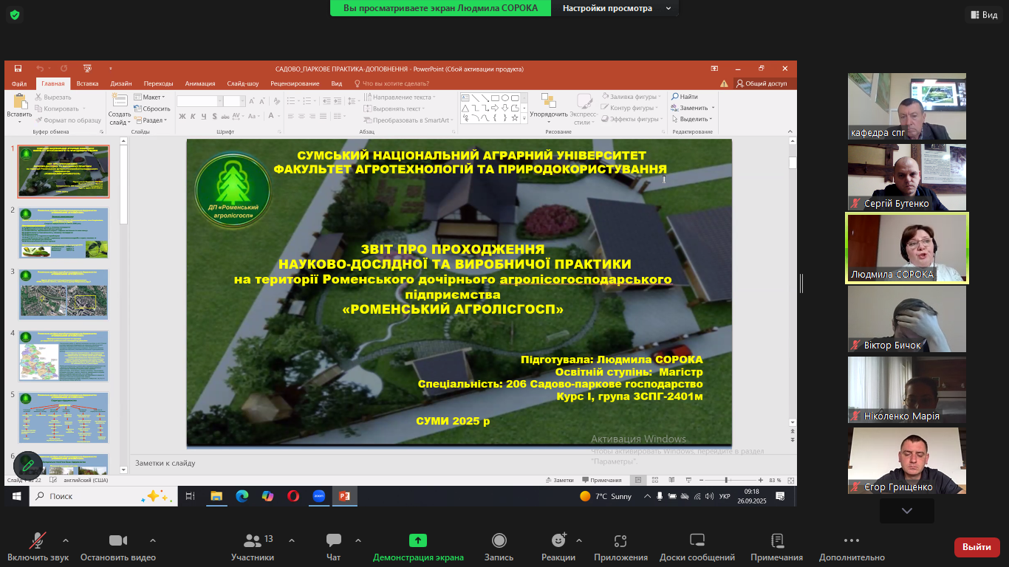1009x567 pixels.
Task: Open the participants list icon
Action: [x=252, y=541]
